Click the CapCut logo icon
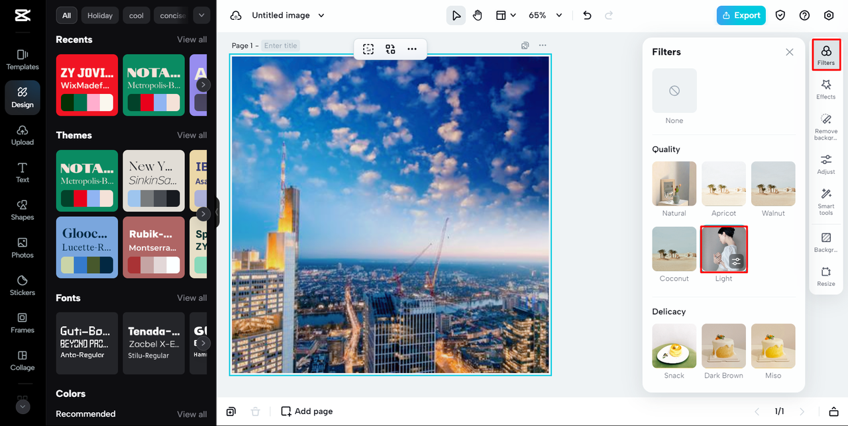 coord(23,15)
